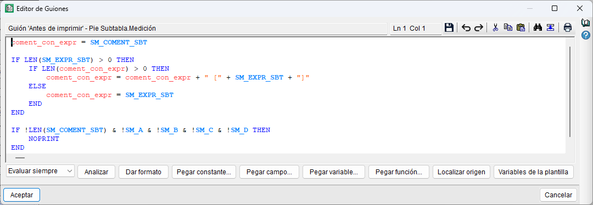Open the Pegar función... dialog
The width and height of the screenshot is (593, 205).
click(399, 172)
